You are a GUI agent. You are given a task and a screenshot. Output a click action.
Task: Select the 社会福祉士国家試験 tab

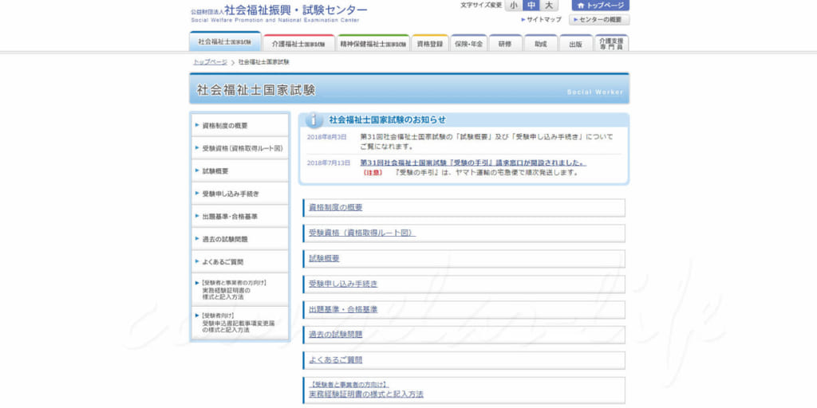225,41
